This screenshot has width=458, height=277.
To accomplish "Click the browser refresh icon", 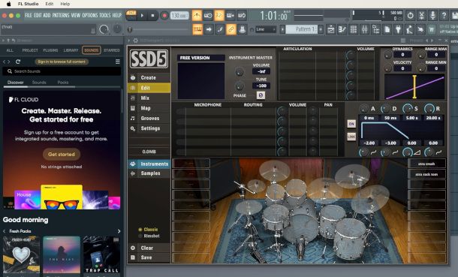I will (18, 62).
